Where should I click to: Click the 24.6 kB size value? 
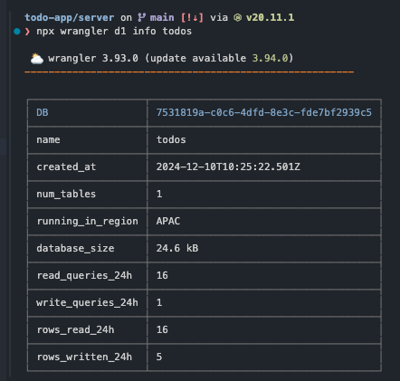[177, 248]
